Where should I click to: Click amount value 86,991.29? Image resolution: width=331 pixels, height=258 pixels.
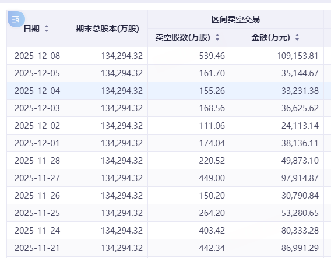point(300,248)
